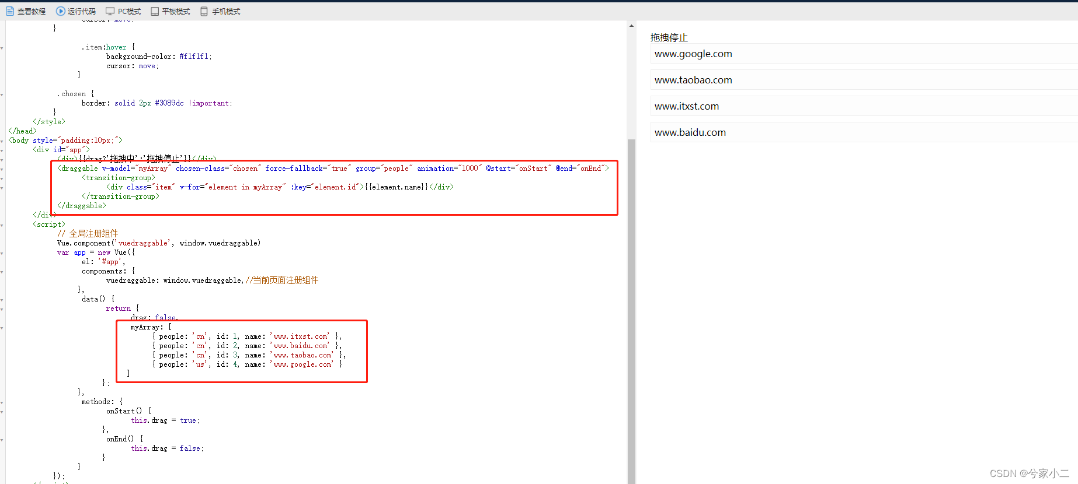
Task: Switch preview to 手机模式 phone mode
Action: click(x=220, y=11)
